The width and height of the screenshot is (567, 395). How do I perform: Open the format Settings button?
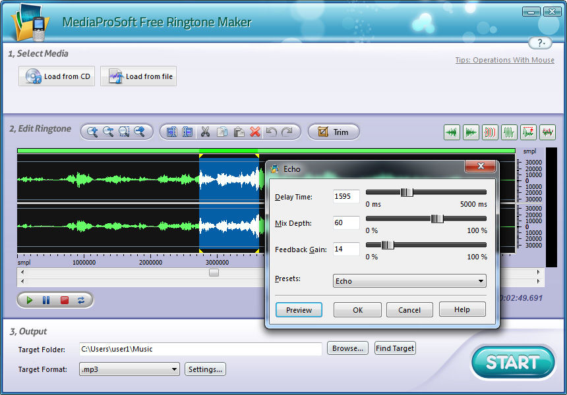pos(205,369)
